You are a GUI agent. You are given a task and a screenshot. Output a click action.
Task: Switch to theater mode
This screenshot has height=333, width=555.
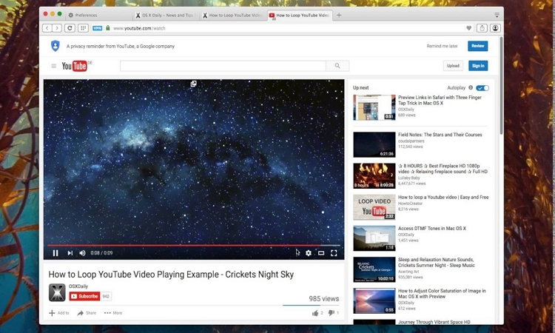click(321, 253)
